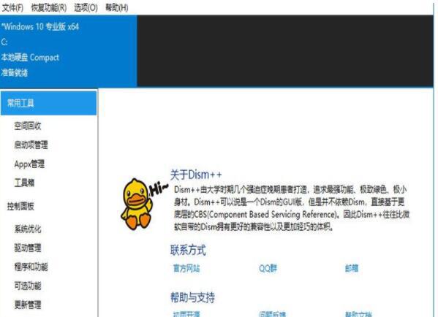The image size is (438, 317).
Task: Click the 联系方式 heading
Action: [188, 250]
